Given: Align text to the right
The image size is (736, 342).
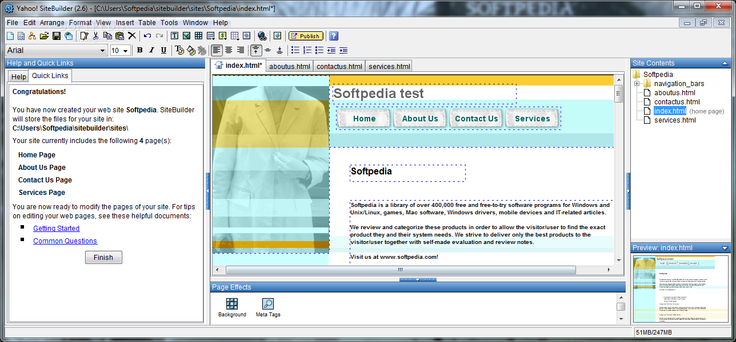Looking at the screenshot, I should (240, 50).
